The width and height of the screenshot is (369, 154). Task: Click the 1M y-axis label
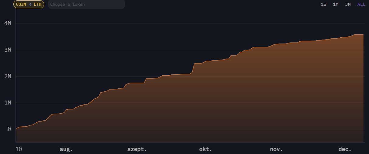[8, 103]
